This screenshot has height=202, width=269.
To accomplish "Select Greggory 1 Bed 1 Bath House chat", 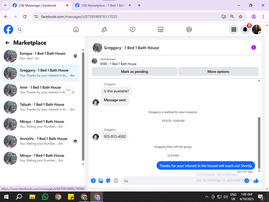I will pyautogui.click(x=40, y=73).
